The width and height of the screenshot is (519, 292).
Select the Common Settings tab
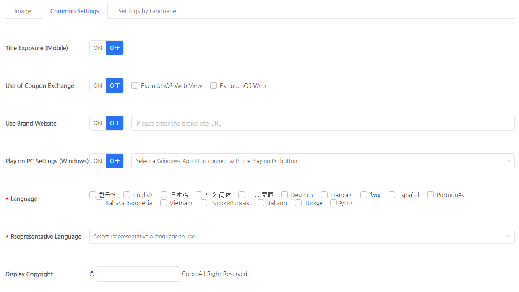point(75,11)
